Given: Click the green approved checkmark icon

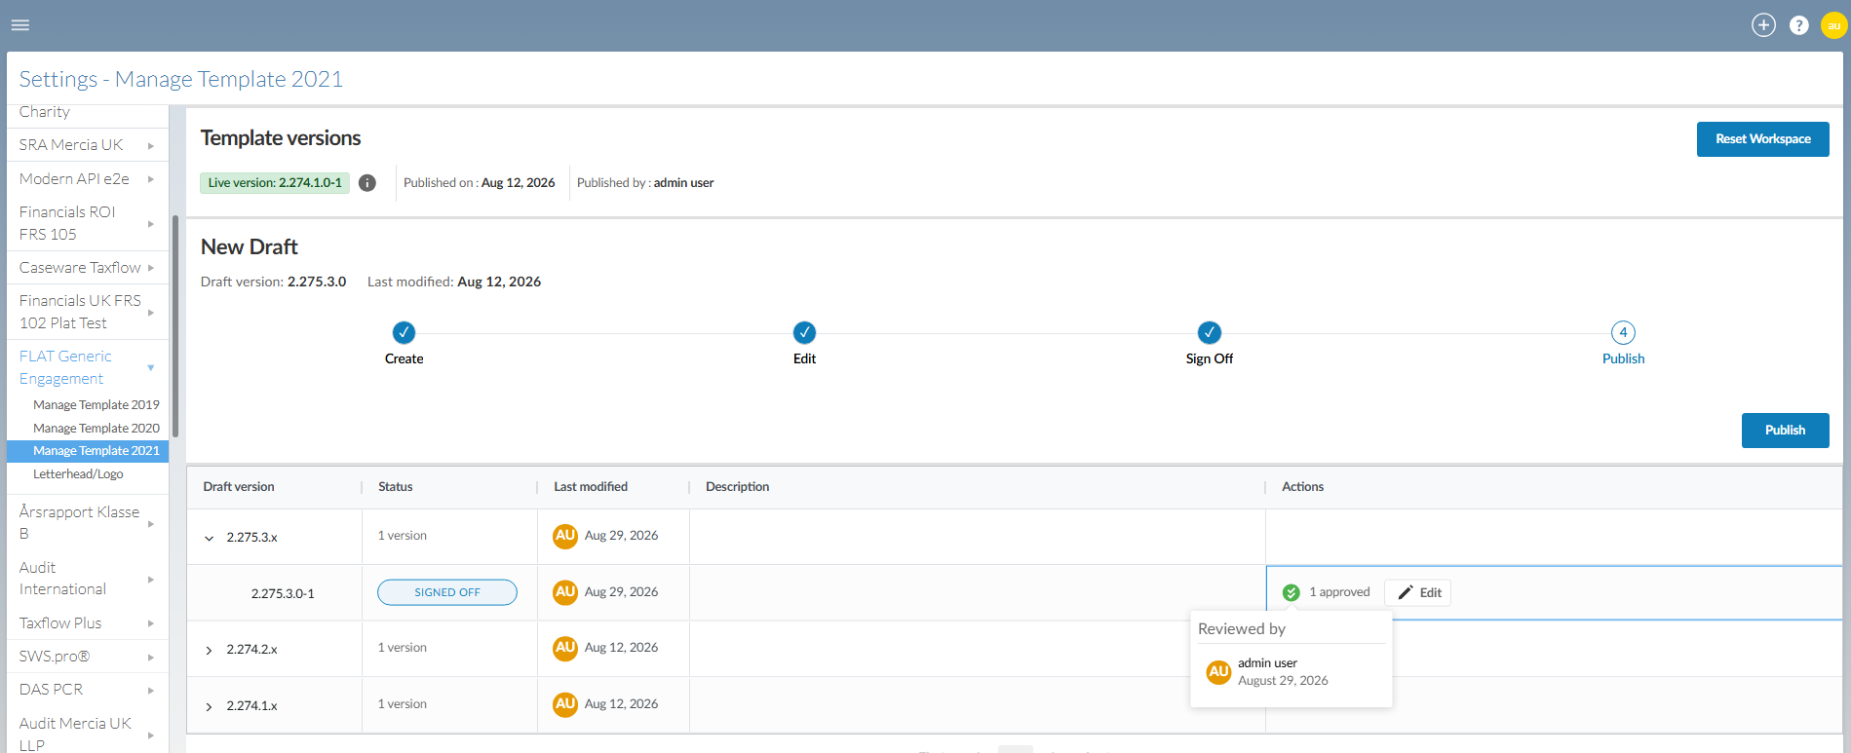Looking at the screenshot, I should 1291,592.
